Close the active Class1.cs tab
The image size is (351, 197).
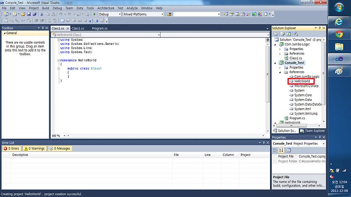(68, 28)
